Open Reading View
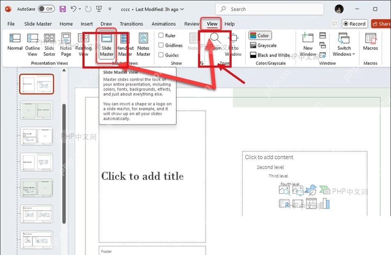391x255 pixels. coord(83,45)
